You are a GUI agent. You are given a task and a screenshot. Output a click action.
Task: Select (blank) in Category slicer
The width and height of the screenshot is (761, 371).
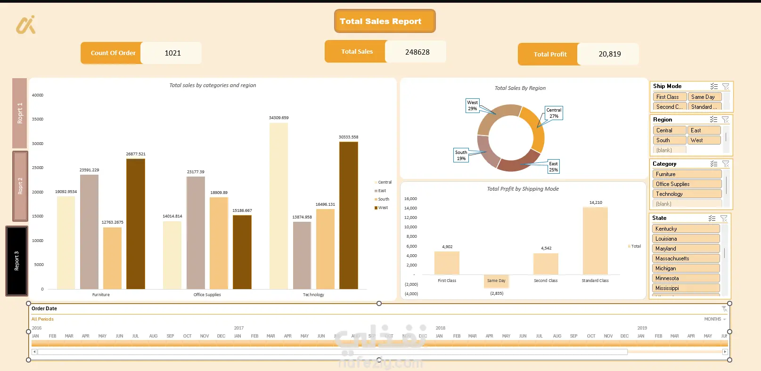pyautogui.click(x=687, y=204)
